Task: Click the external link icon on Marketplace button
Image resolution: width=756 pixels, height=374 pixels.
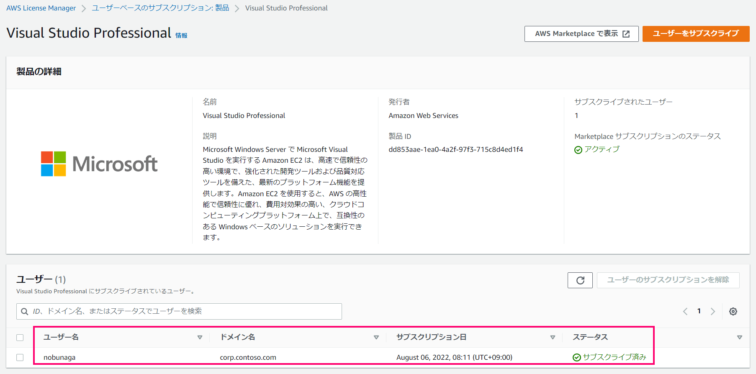Action: pos(626,34)
